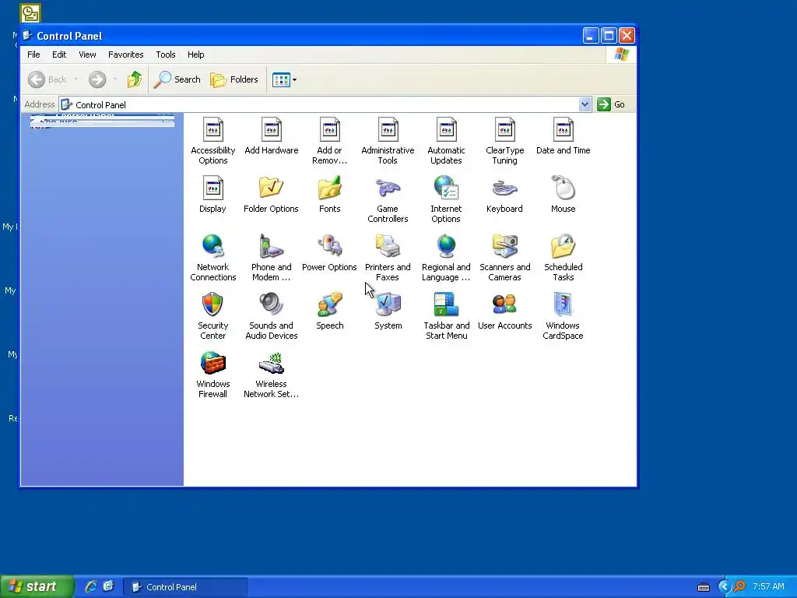Expand the Back history dropdown arrow
The width and height of the screenshot is (797, 598).
(76, 79)
